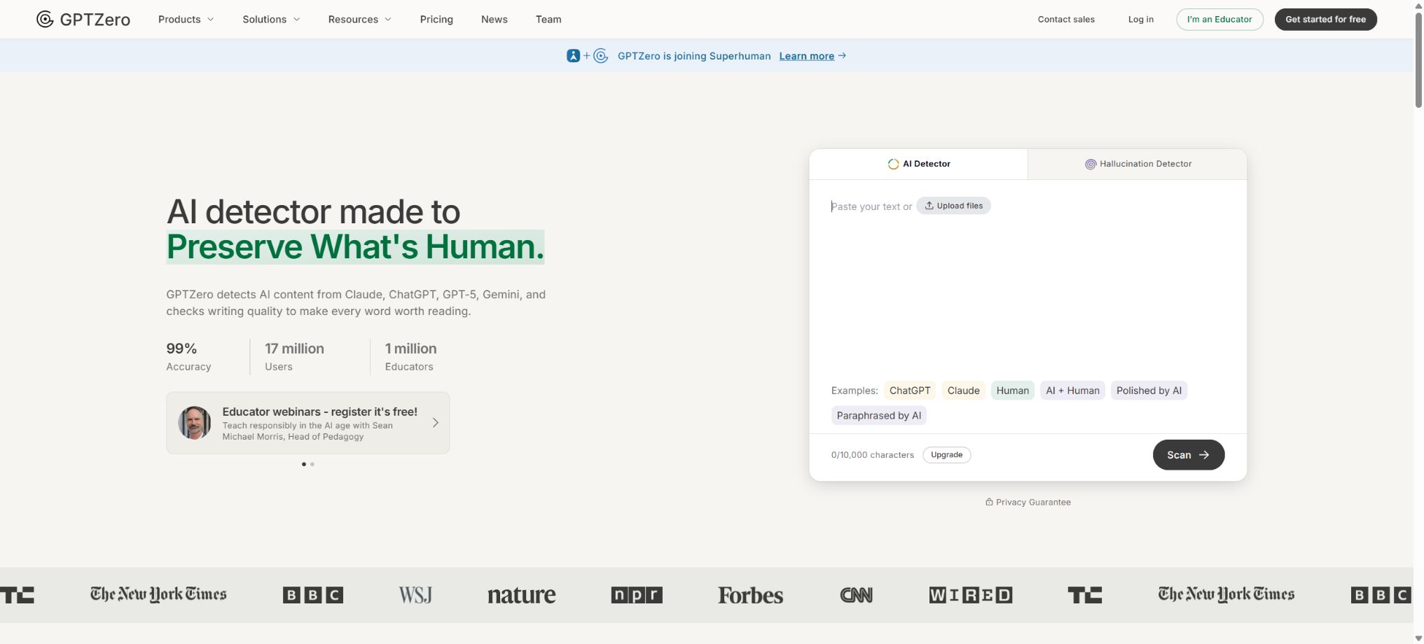Switch to the Hallucination Detector tab
Image resolution: width=1424 pixels, height=644 pixels.
pyautogui.click(x=1138, y=164)
